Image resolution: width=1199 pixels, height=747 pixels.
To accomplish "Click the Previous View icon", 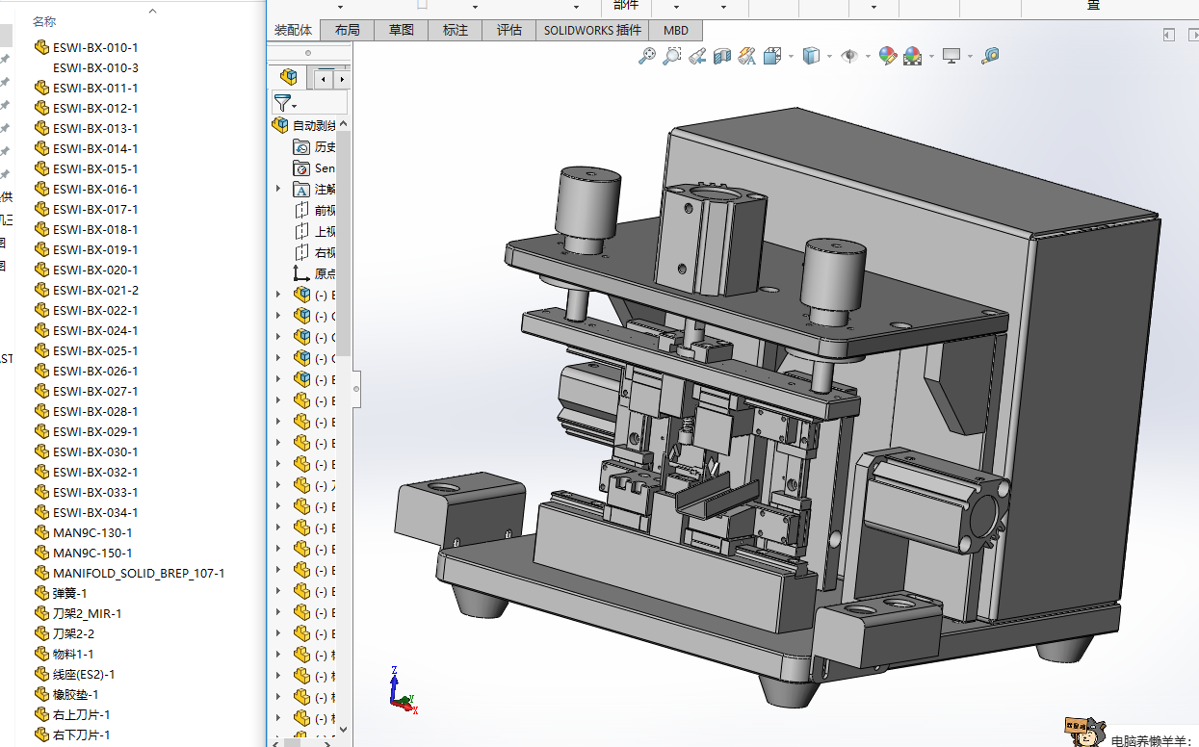I will pos(697,57).
